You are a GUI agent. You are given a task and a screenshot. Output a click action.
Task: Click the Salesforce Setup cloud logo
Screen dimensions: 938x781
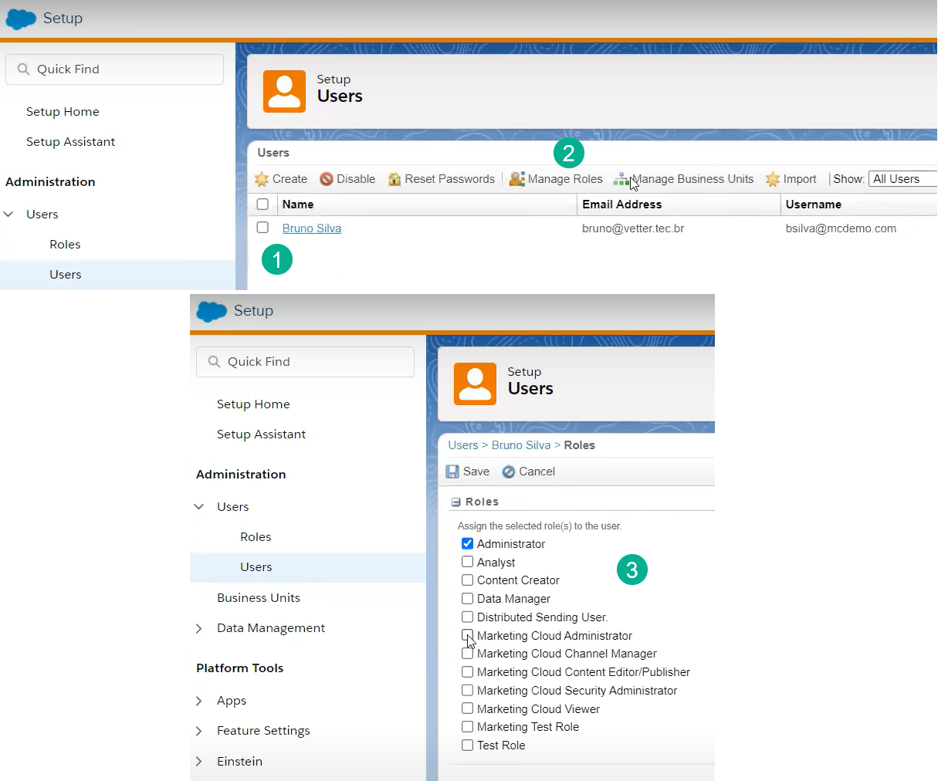[x=19, y=19]
